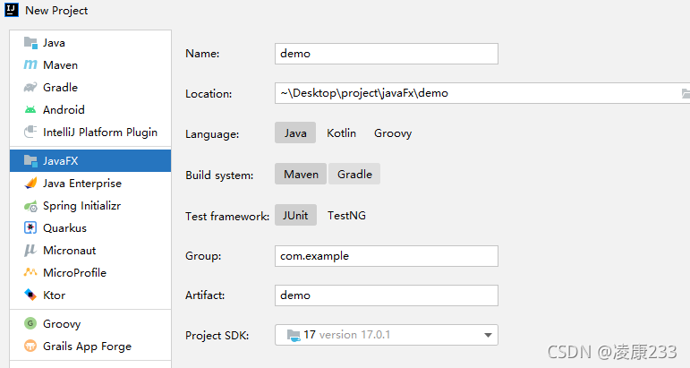Click the IntelliJ Platform Plugin icon
The height and width of the screenshot is (368, 690).
30,132
